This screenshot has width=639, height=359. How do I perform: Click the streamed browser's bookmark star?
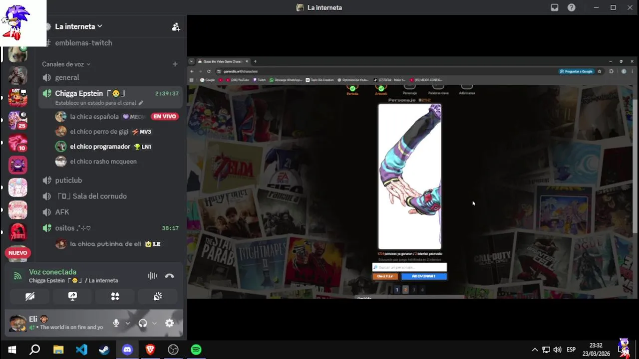(x=600, y=71)
